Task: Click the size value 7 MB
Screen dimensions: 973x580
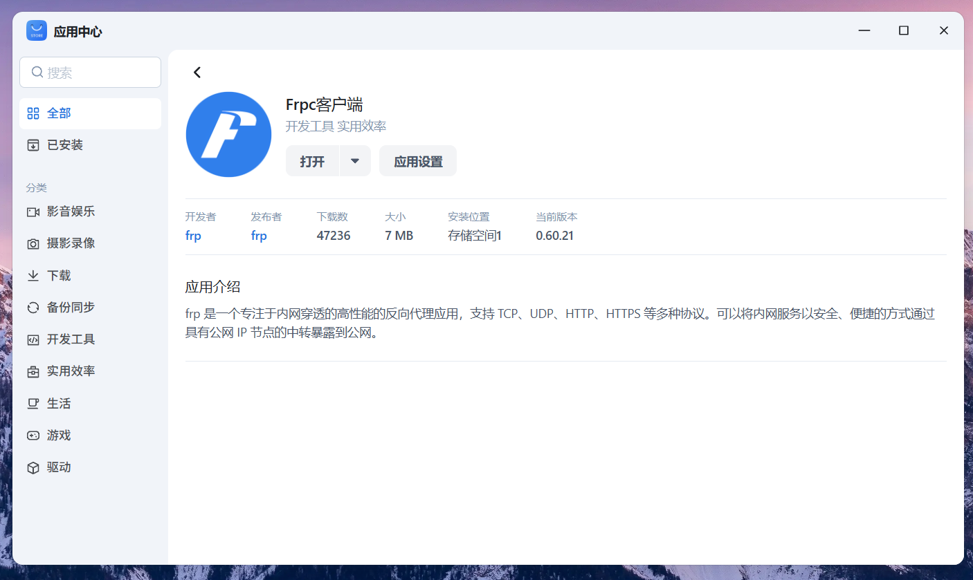Action: [399, 236]
